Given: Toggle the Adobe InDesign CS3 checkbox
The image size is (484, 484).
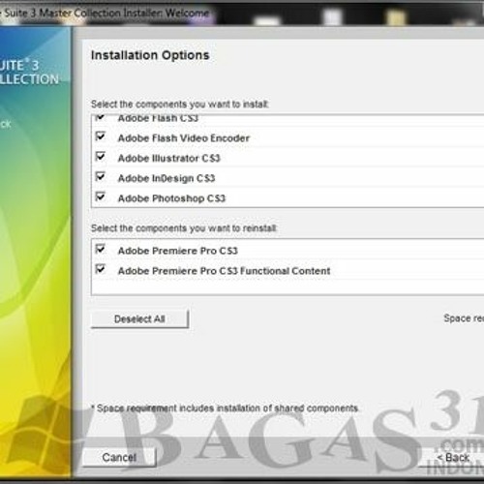Looking at the screenshot, I should click(101, 176).
